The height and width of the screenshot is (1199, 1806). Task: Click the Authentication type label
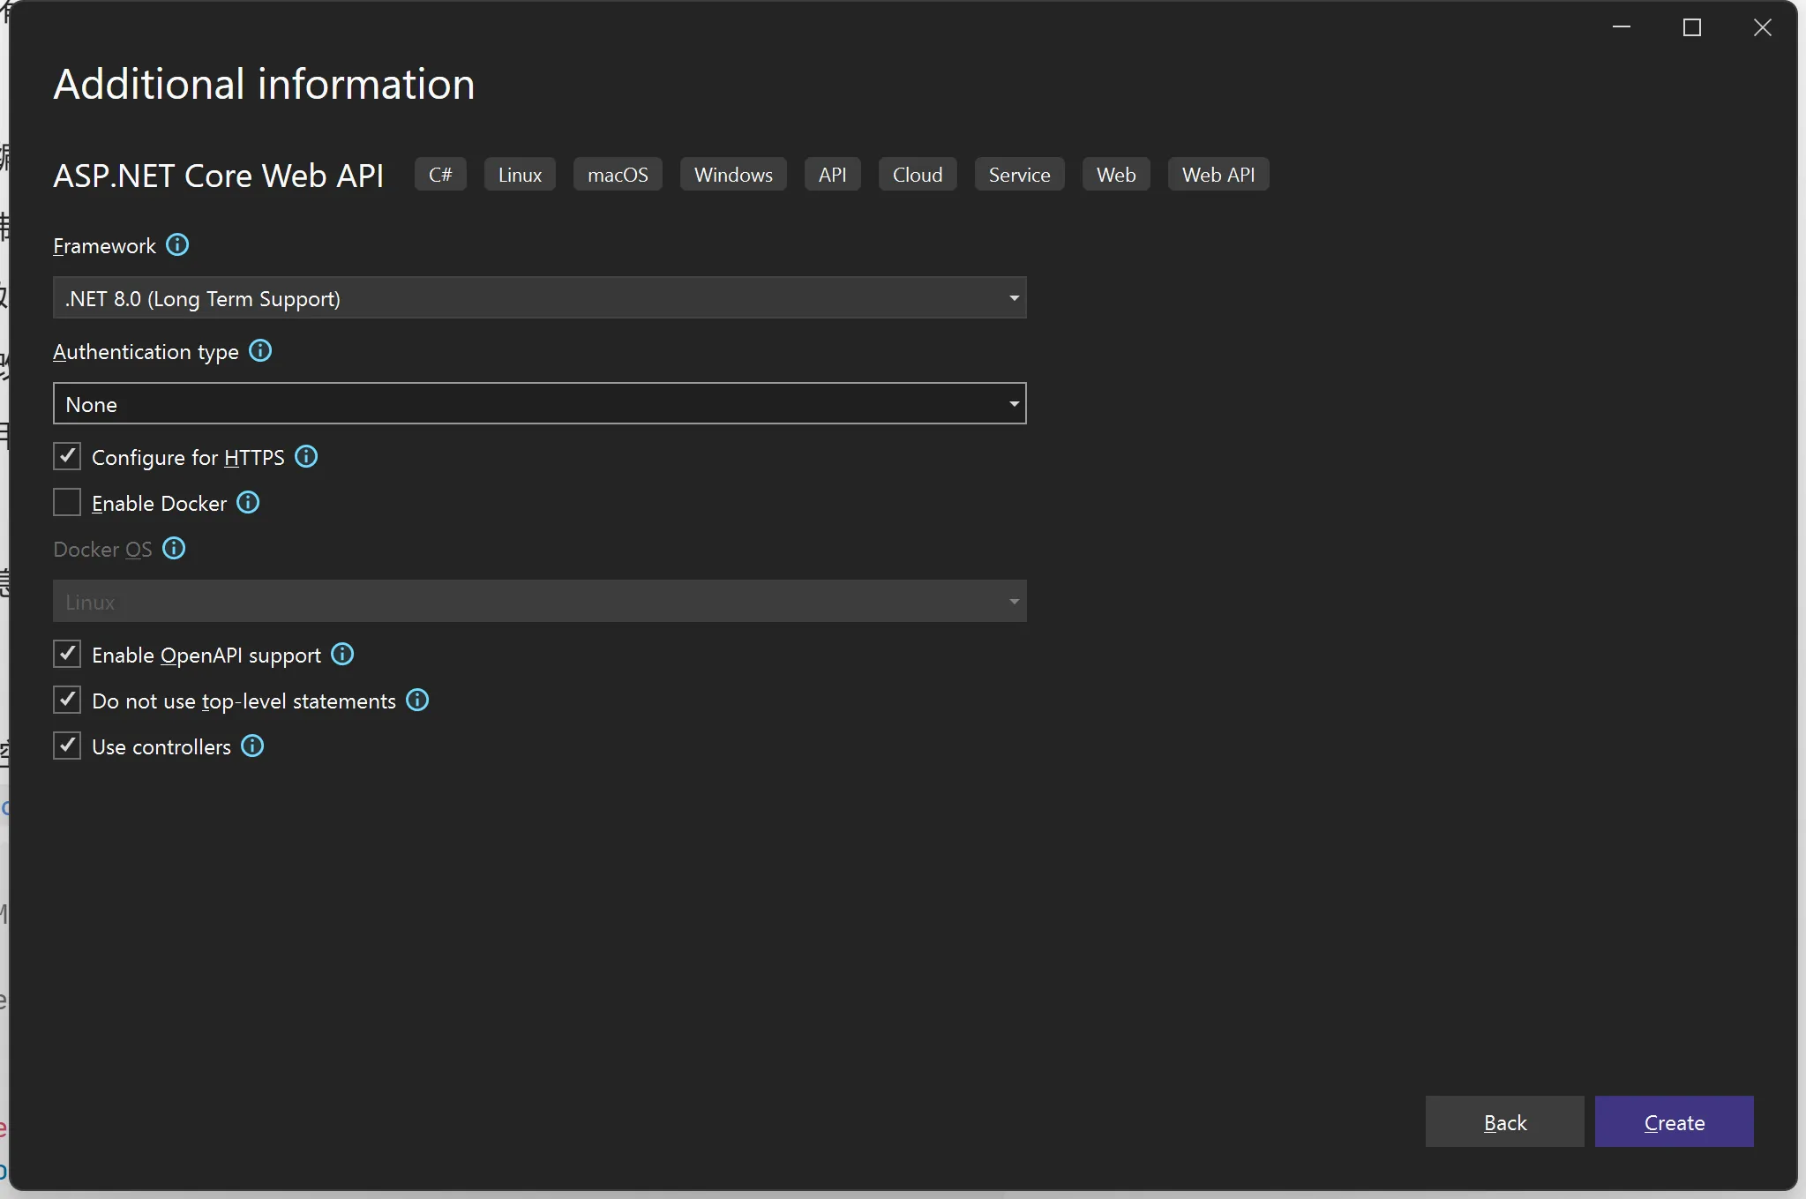(x=146, y=351)
